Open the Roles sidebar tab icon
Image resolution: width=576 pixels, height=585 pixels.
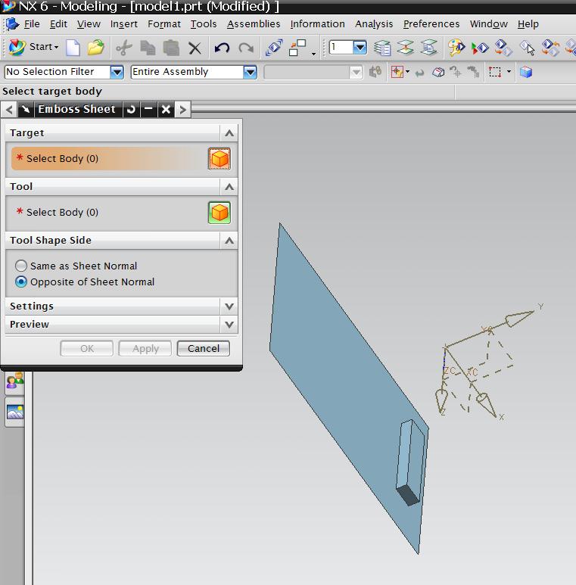coord(15,382)
